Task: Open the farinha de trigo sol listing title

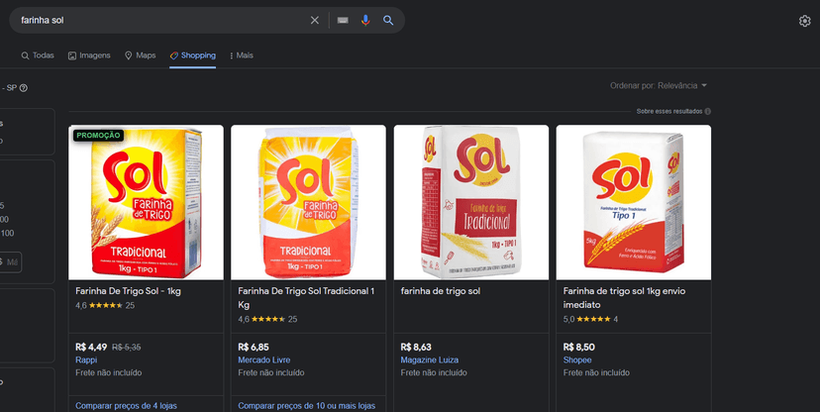Action: tap(441, 291)
